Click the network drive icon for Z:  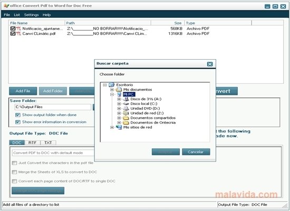click(x=126, y=113)
